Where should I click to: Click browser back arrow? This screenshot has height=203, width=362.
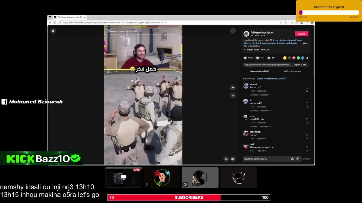50,23
